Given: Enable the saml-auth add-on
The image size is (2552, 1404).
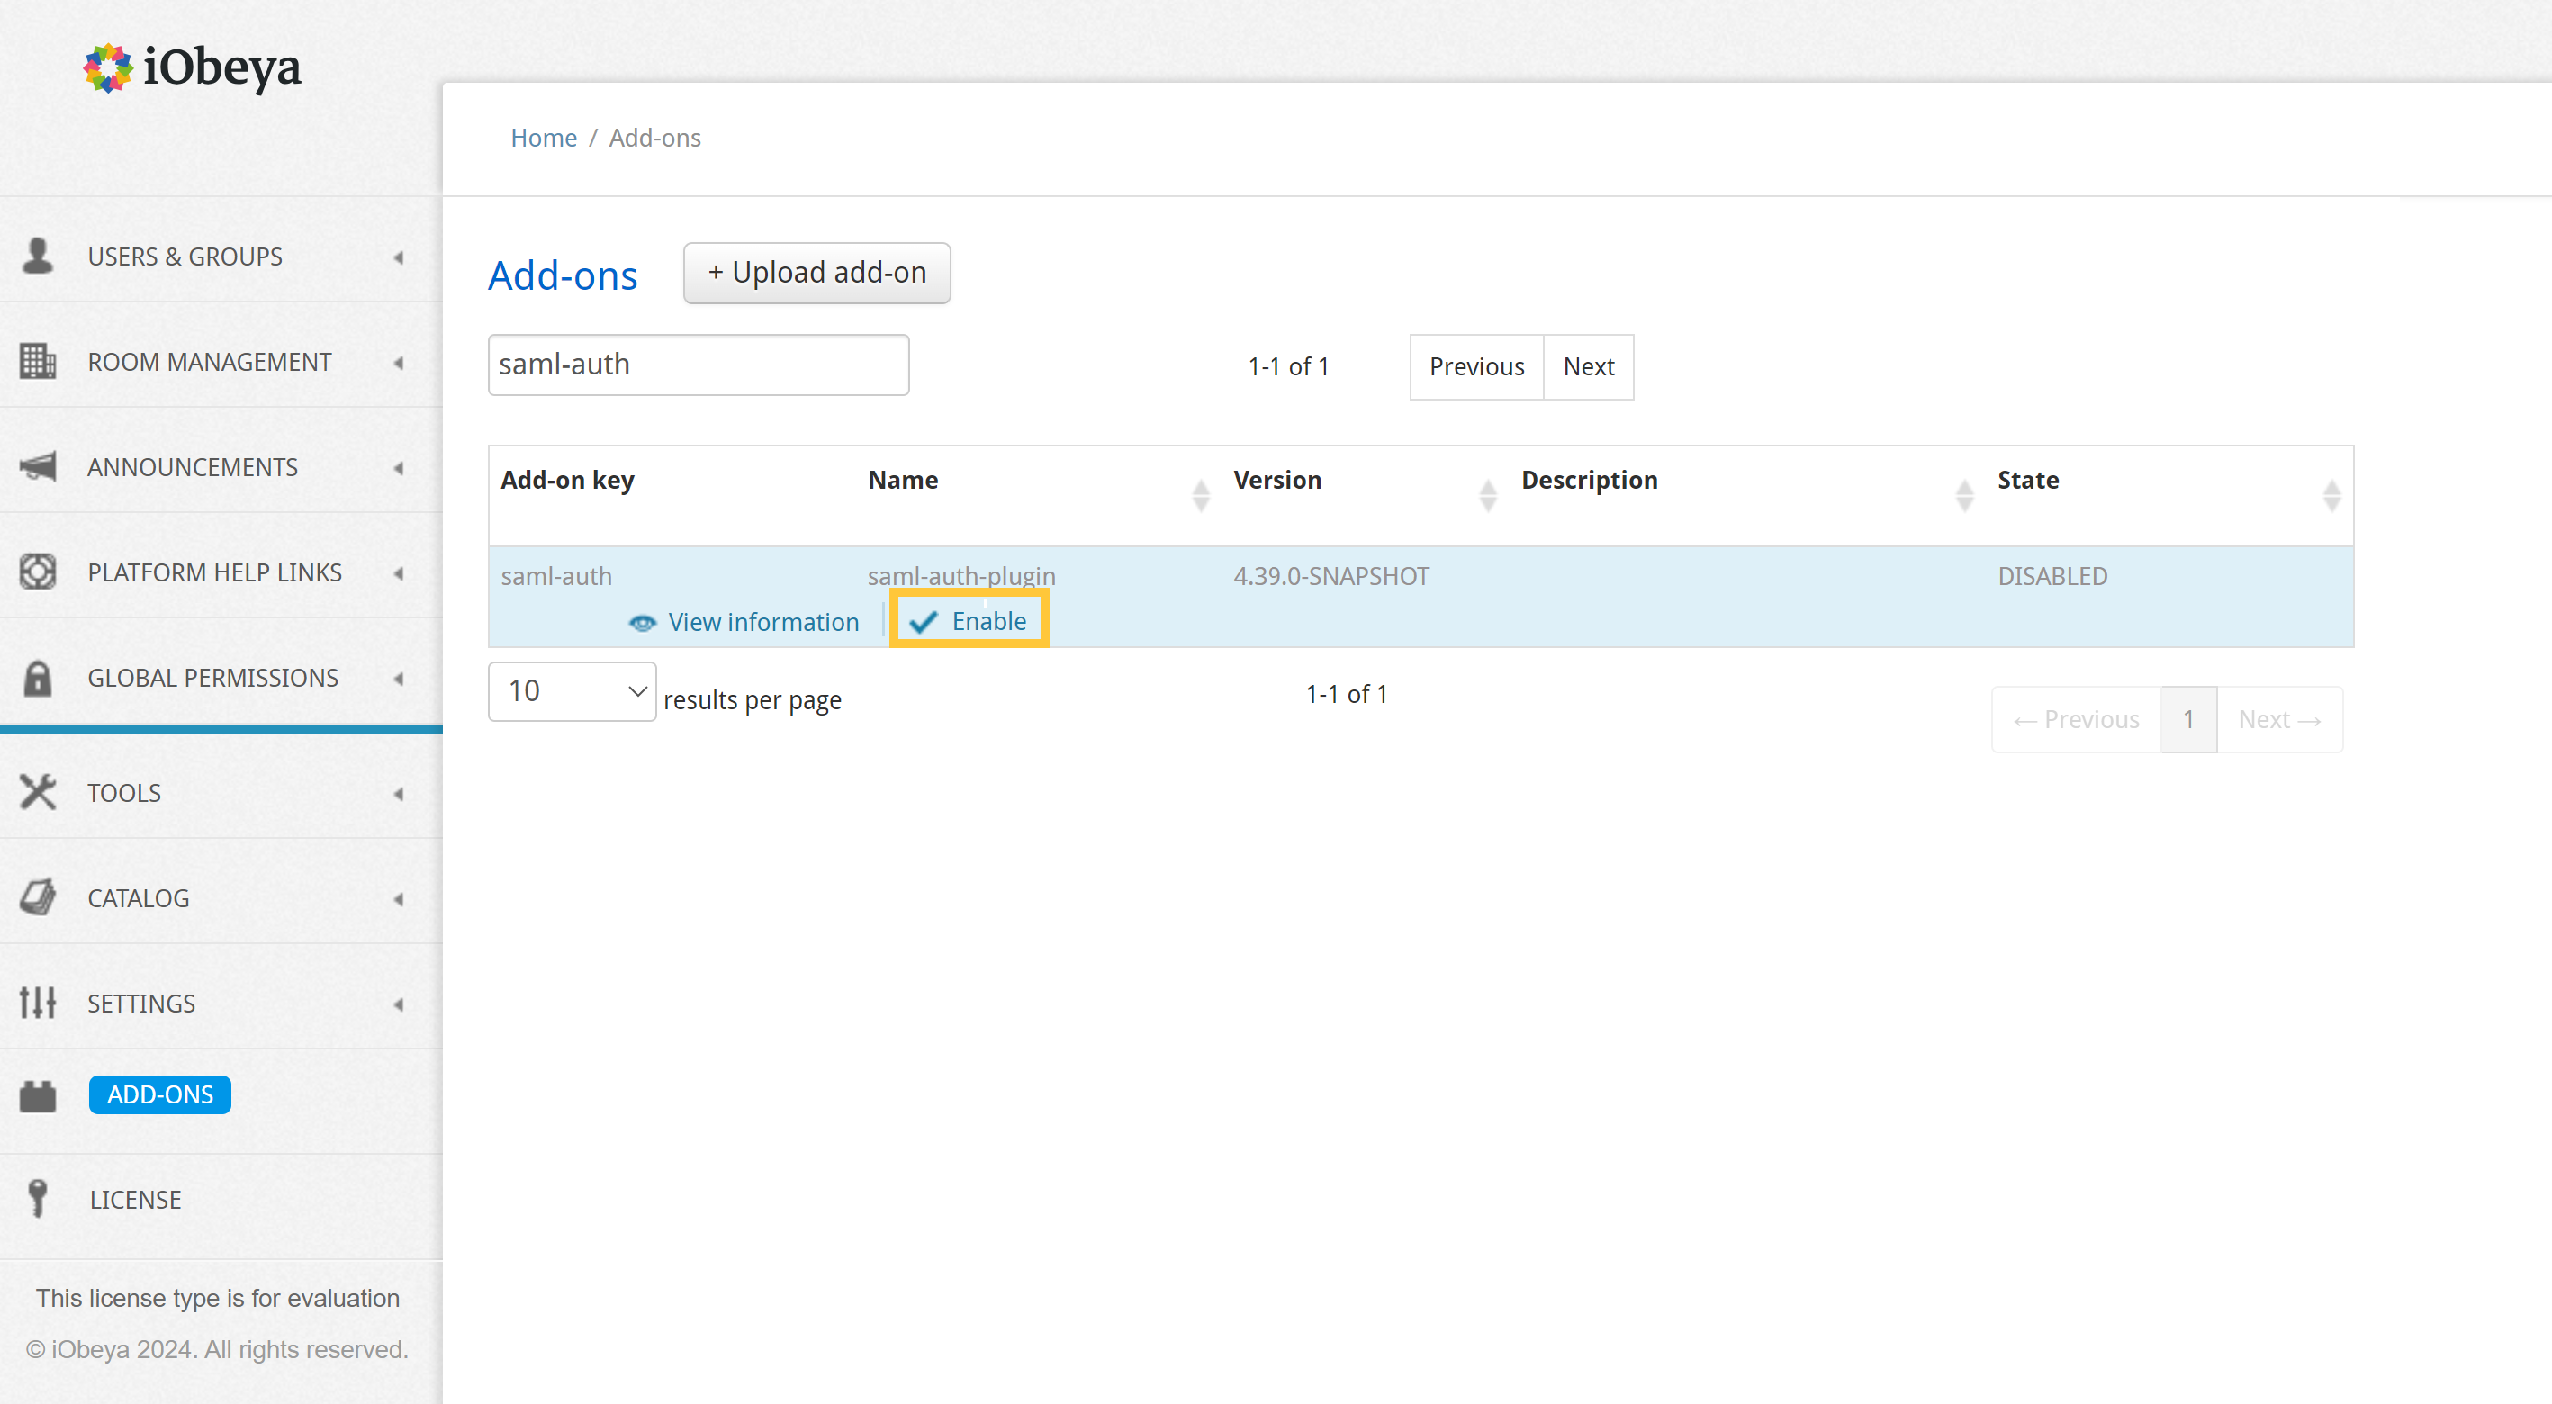Looking at the screenshot, I should [x=968, y=621].
